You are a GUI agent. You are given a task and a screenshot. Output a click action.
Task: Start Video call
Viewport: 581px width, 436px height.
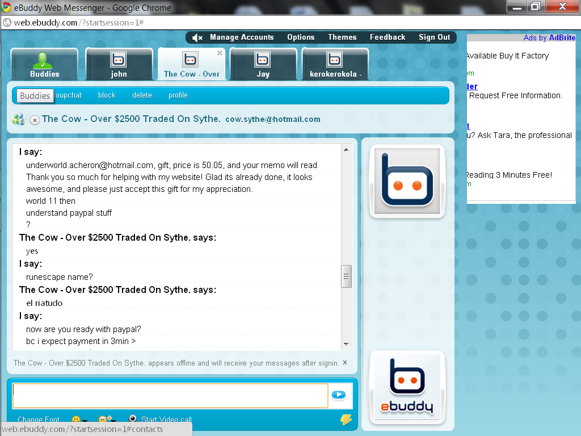click(166, 420)
